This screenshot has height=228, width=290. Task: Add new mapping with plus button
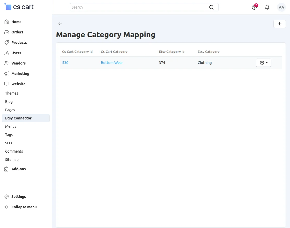279,24
